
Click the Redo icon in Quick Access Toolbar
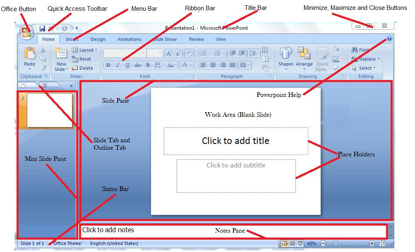click(64, 28)
